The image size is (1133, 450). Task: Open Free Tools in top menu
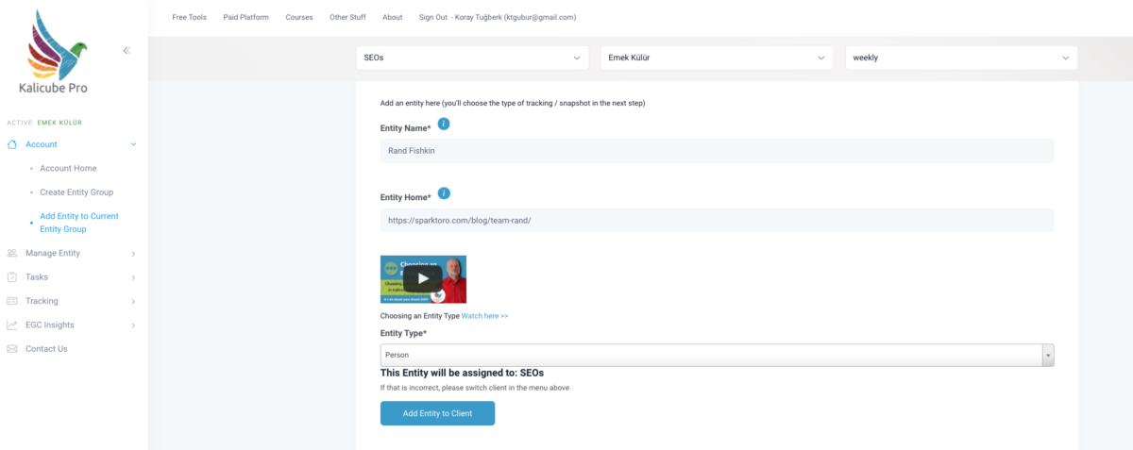[190, 17]
